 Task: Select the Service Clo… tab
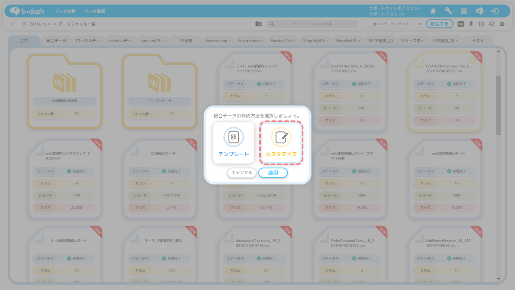point(283,41)
